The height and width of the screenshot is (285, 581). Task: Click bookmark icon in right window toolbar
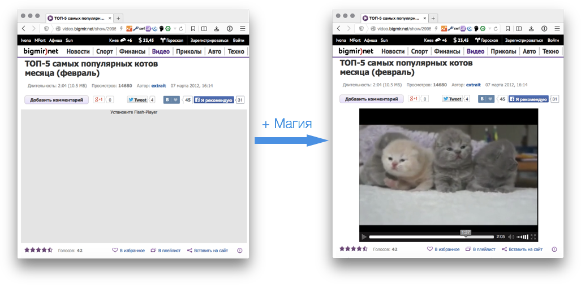(x=509, y=28)
